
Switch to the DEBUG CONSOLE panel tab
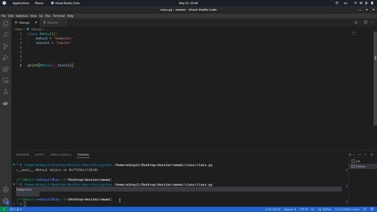point(61,155)
